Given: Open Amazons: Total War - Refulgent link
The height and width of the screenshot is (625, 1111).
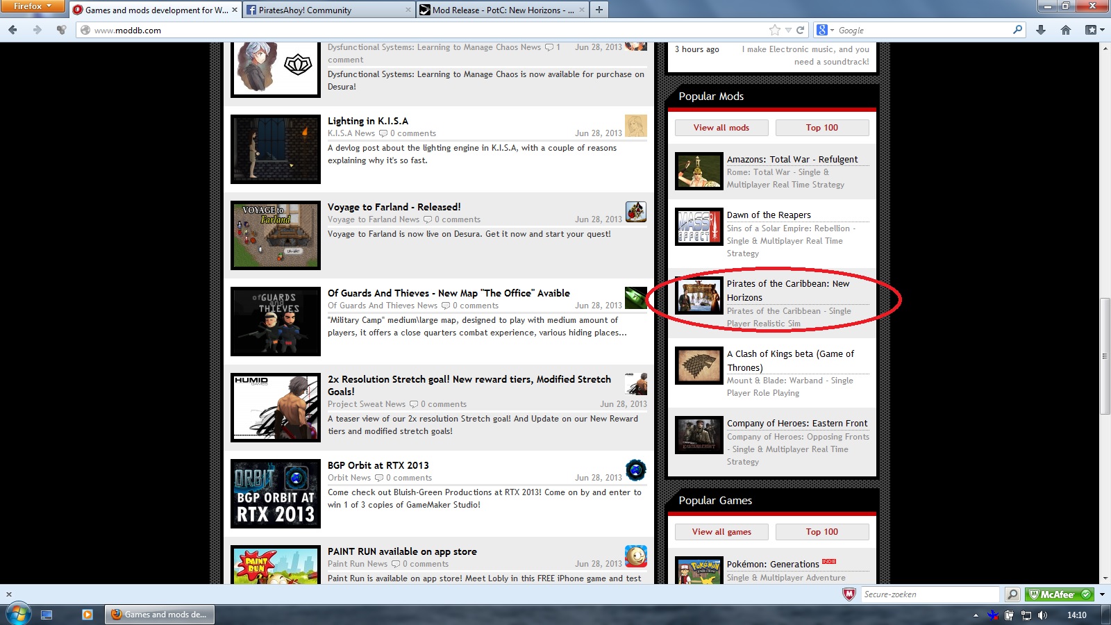Looking at the screenshot, I should coord(792,160).
